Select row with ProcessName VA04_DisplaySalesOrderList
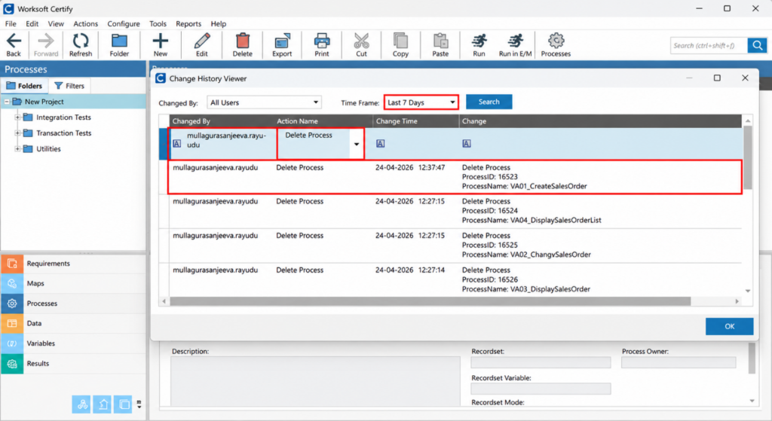772x421 pixels. point(455,211)
